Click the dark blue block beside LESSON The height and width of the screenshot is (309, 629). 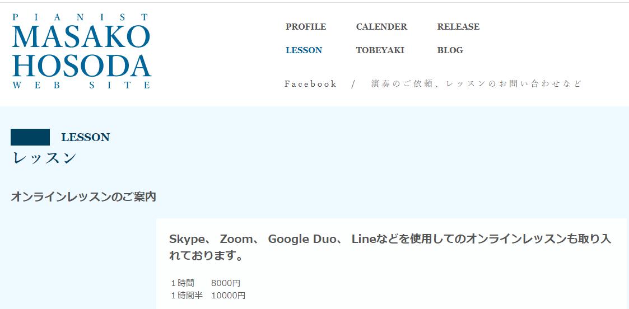click(30, 137)
